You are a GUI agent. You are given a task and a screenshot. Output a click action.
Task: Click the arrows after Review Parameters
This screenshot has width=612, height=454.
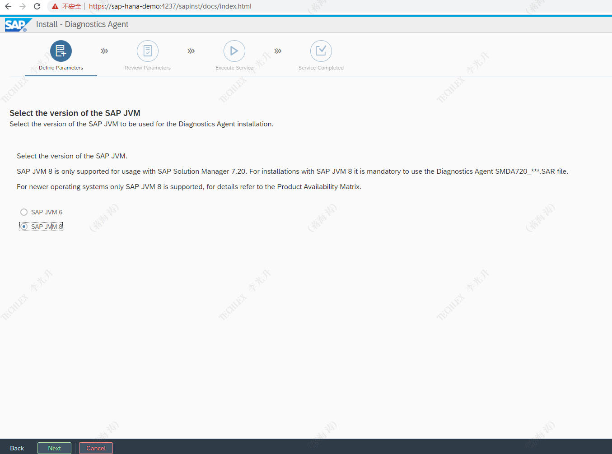pyautogui.click(x=191, y=51)
